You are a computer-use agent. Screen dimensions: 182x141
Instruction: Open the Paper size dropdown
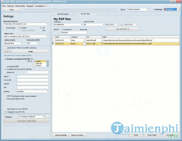coord(26,36)
